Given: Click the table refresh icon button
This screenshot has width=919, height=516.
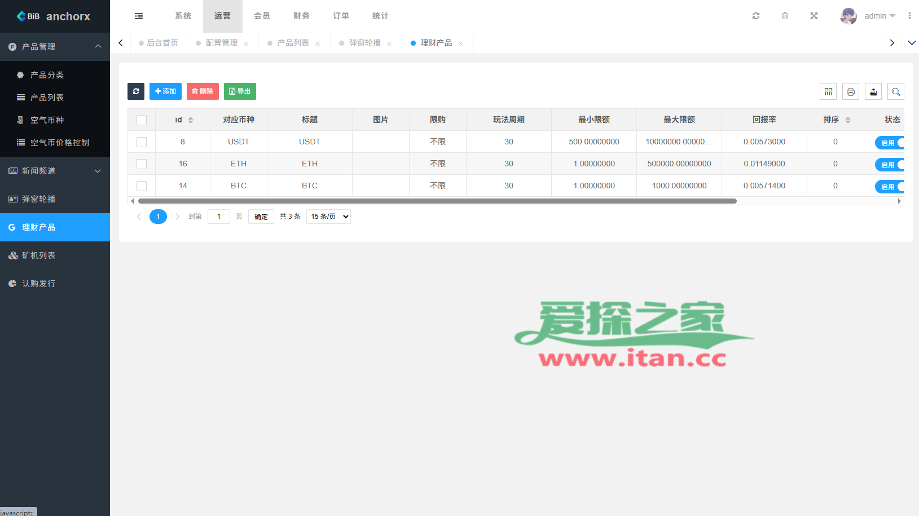Looking at the screenshot, I should click(x=136, y=91).
